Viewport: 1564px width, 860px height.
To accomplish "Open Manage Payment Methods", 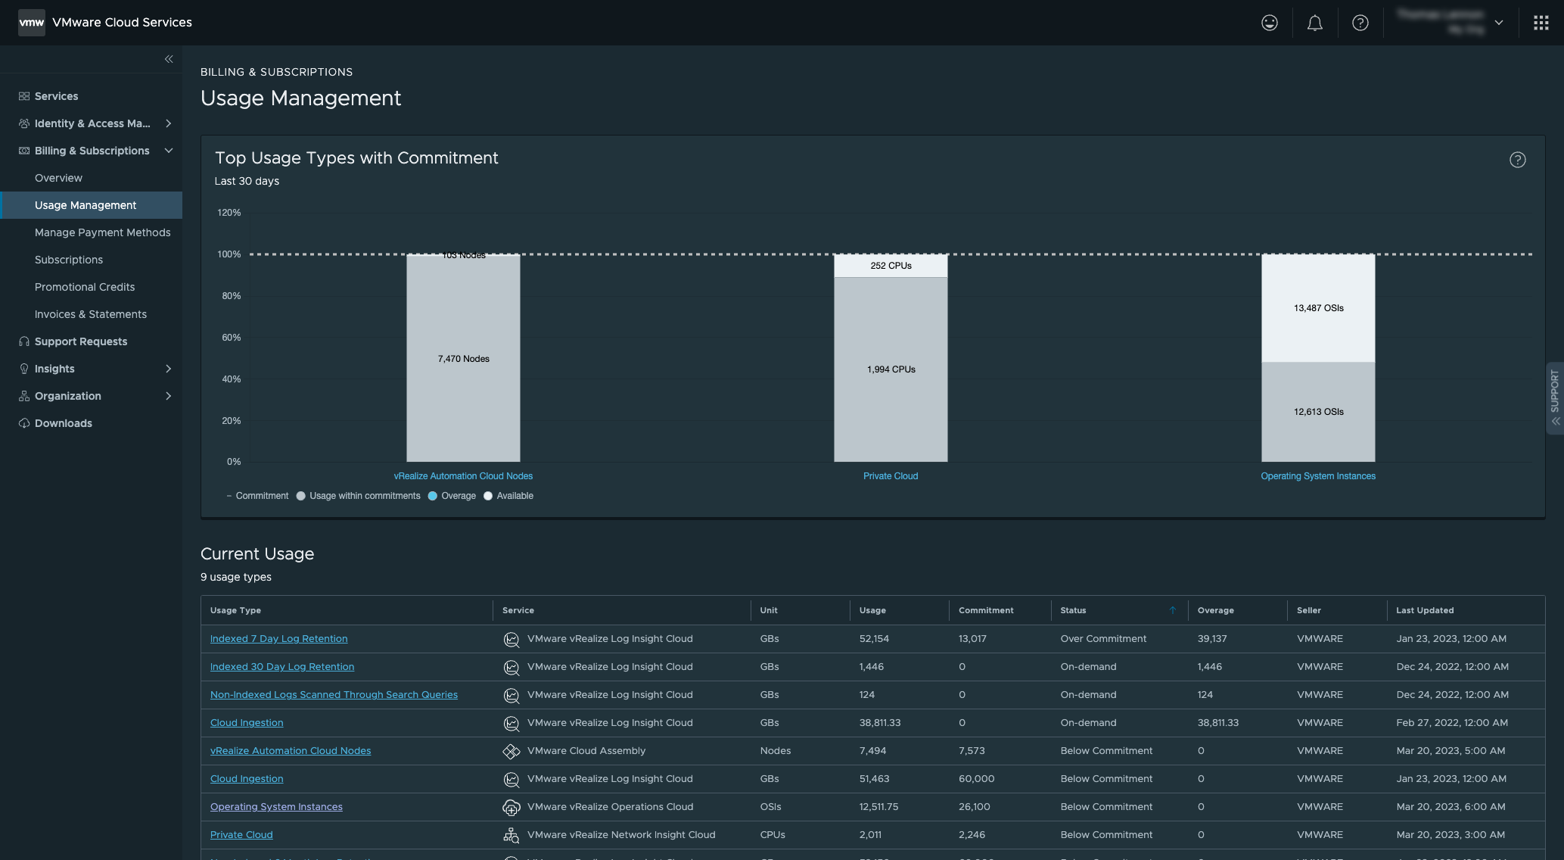I will [x=102, y=232].
